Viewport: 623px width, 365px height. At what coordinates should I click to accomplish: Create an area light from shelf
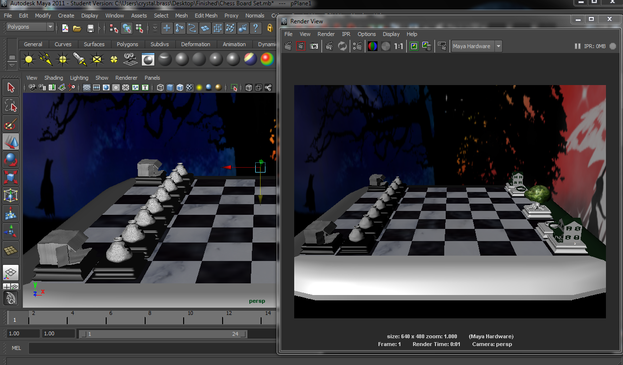[97, 59]
